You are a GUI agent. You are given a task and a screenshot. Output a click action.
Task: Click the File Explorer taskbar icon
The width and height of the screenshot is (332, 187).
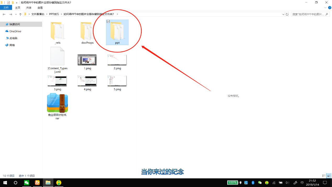coord(48,183)
